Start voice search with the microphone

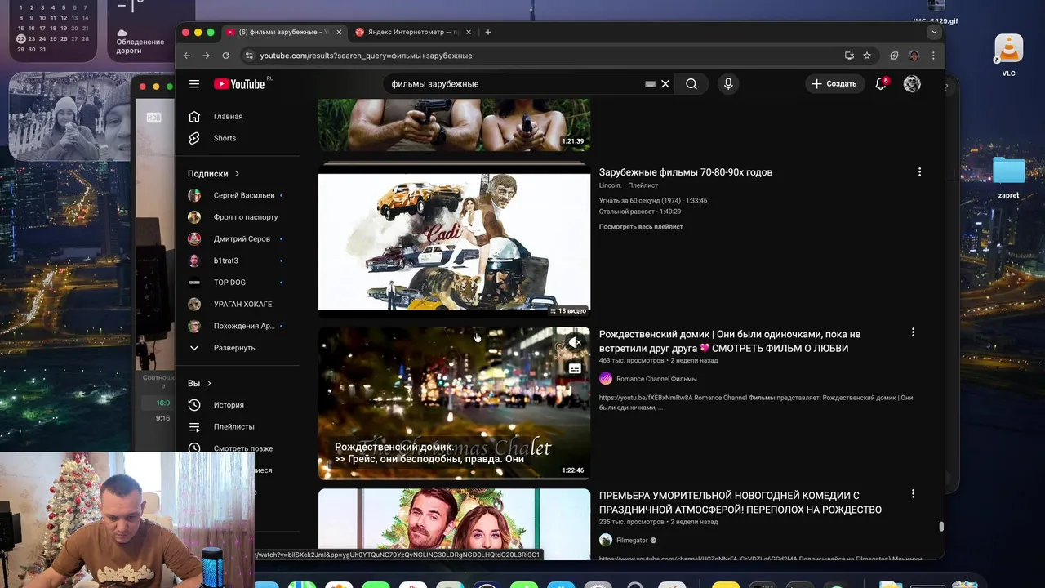click(728, 84)
